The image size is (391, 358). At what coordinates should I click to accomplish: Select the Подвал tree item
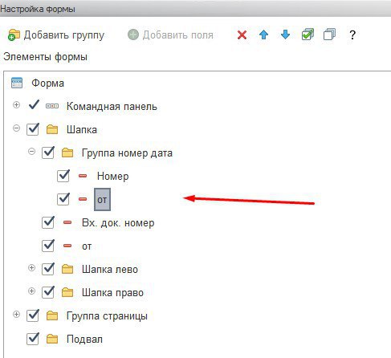pos(84,340)
